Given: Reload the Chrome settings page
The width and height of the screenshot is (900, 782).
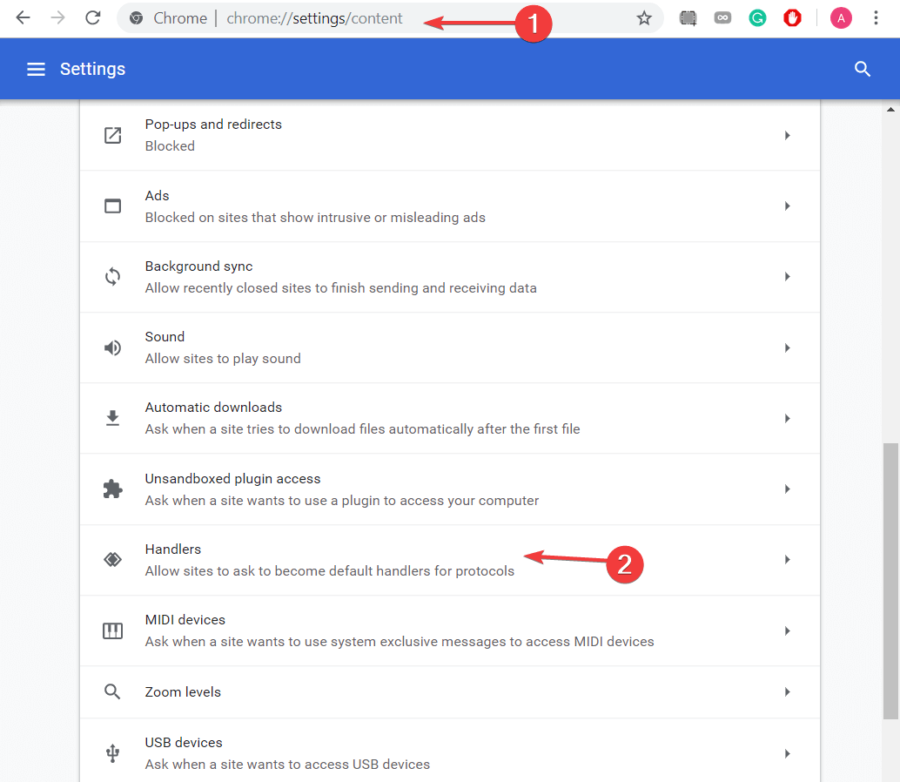Looking at the screenshot, I should (x=93, y=17).
